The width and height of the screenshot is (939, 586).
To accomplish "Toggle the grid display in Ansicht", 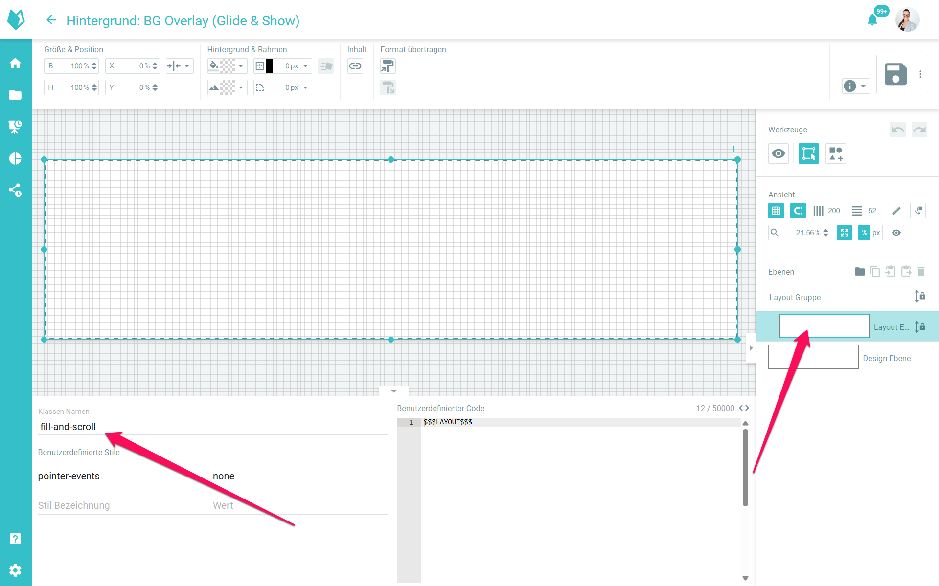I will coord(776,211).
